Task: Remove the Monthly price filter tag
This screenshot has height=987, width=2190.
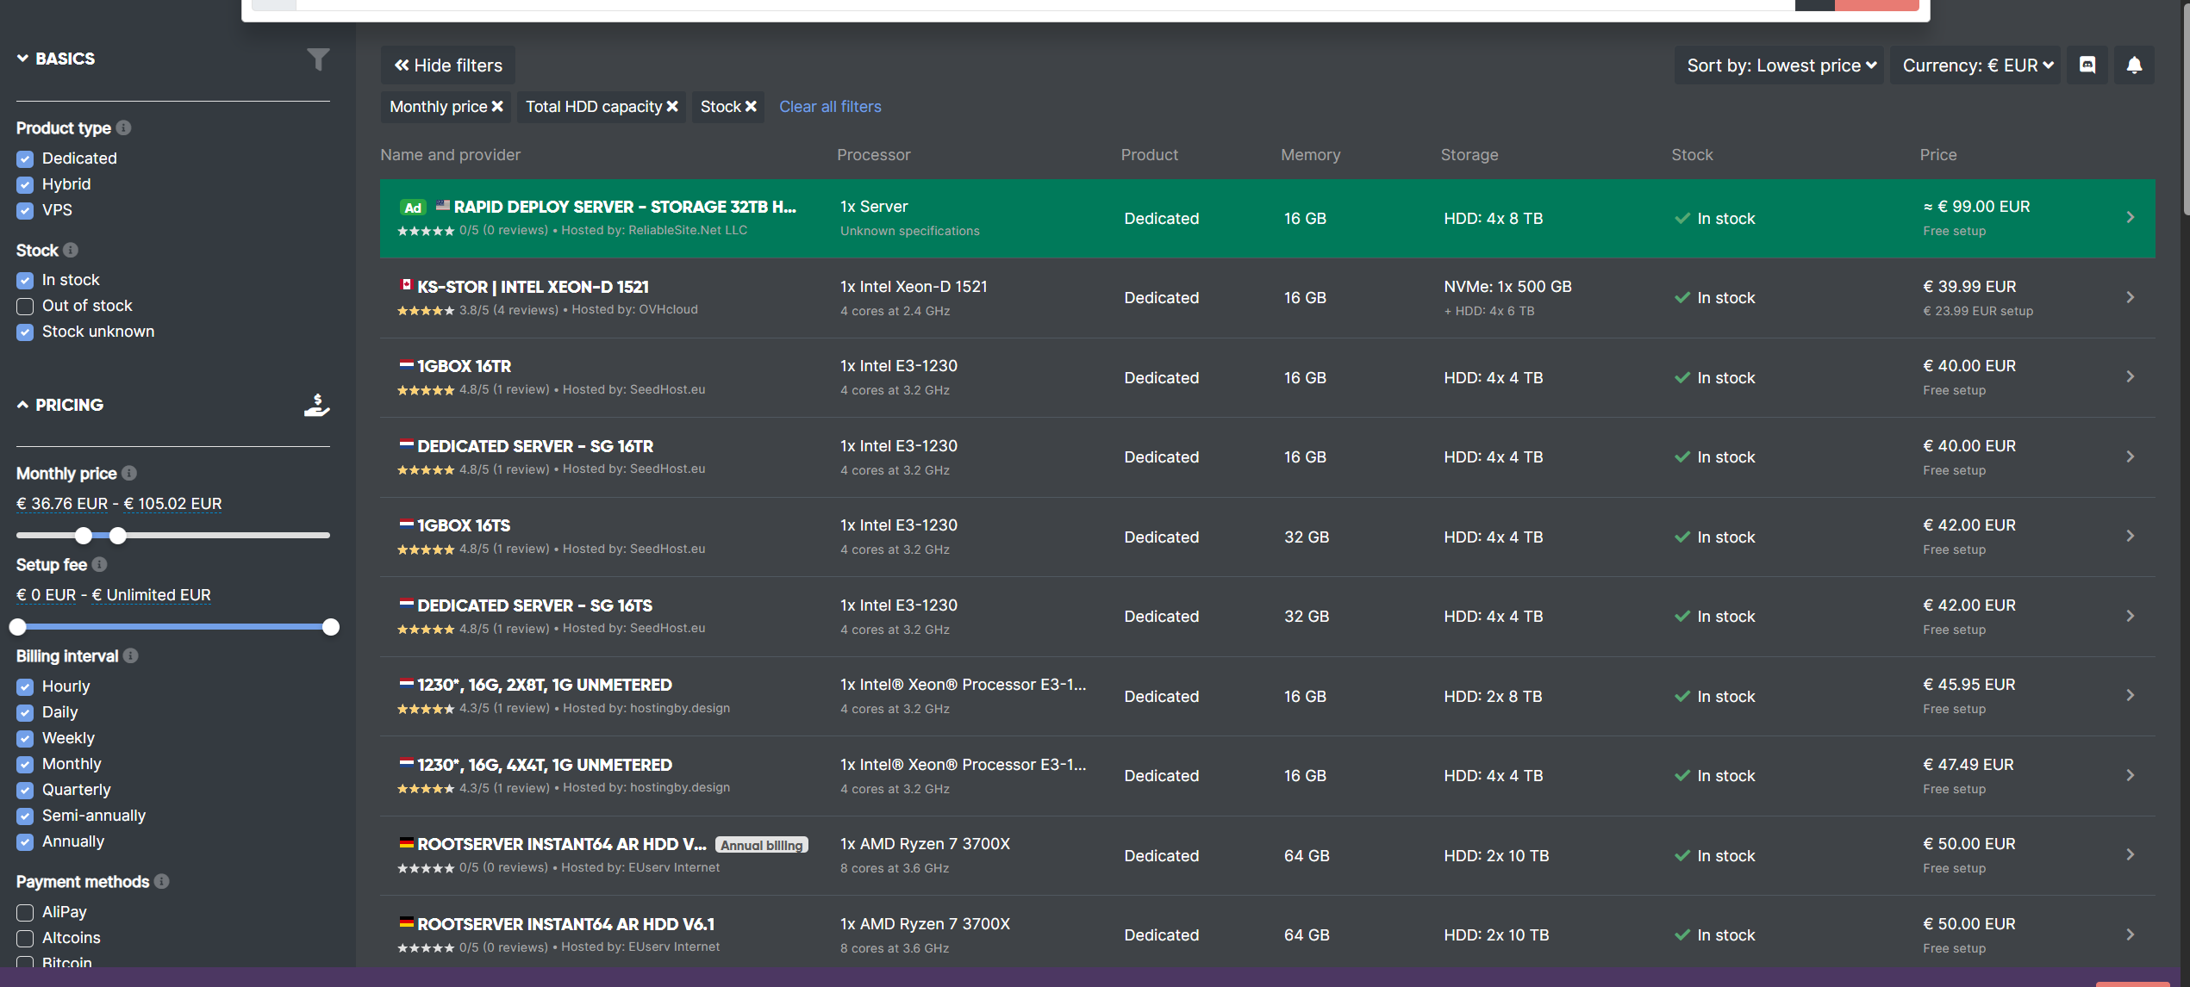Action: [x=497, y=107]
